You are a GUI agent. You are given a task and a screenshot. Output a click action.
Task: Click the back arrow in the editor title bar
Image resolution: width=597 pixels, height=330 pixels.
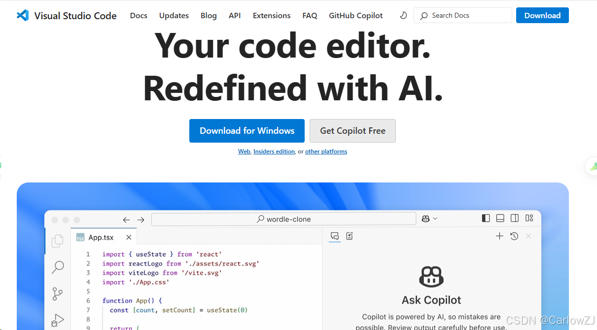tap(127, 219)
